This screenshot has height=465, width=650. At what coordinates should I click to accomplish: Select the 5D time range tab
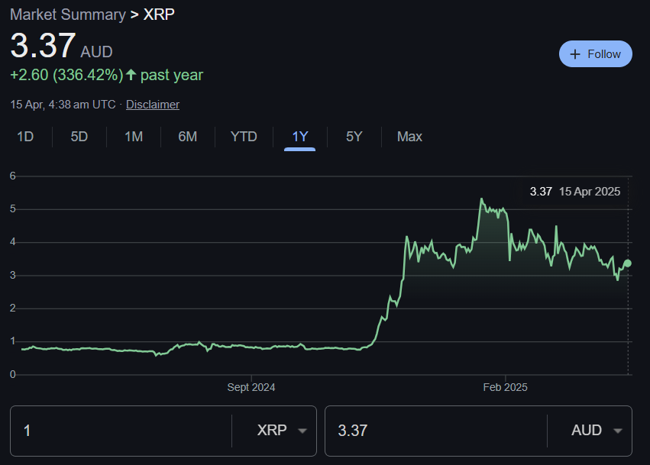click(79, 137)
